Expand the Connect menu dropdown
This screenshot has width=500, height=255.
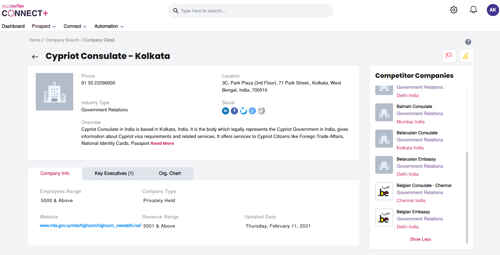75,26
